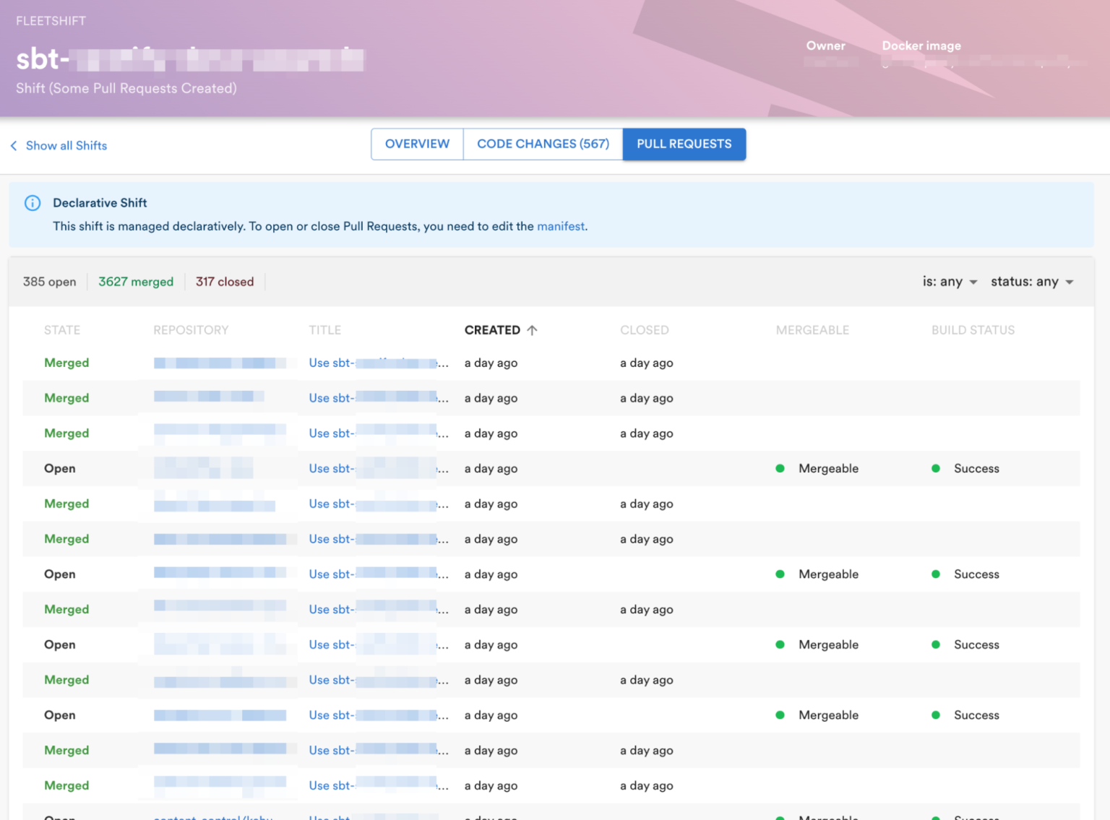Open the manifest link
Screen dimensions: 1110x820
561,226
